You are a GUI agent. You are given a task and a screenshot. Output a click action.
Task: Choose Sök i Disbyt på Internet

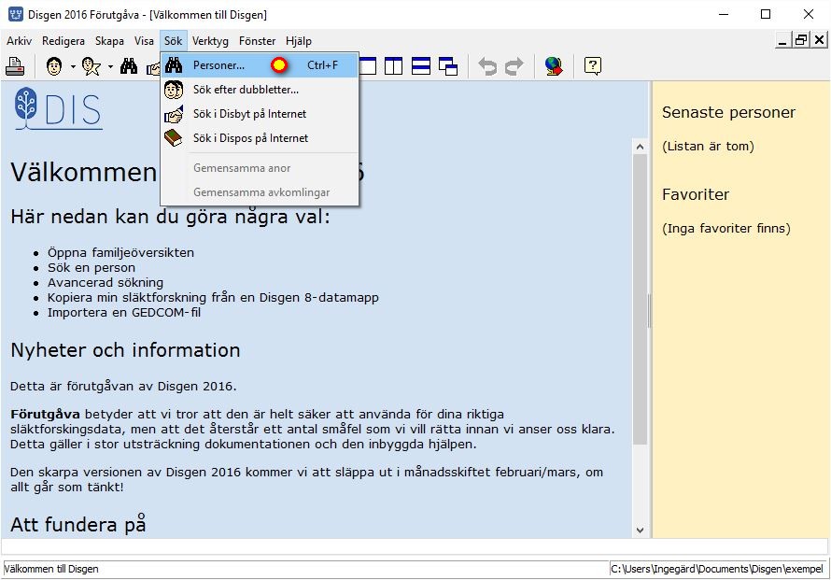pyautogui.click(x=260, y=114)
